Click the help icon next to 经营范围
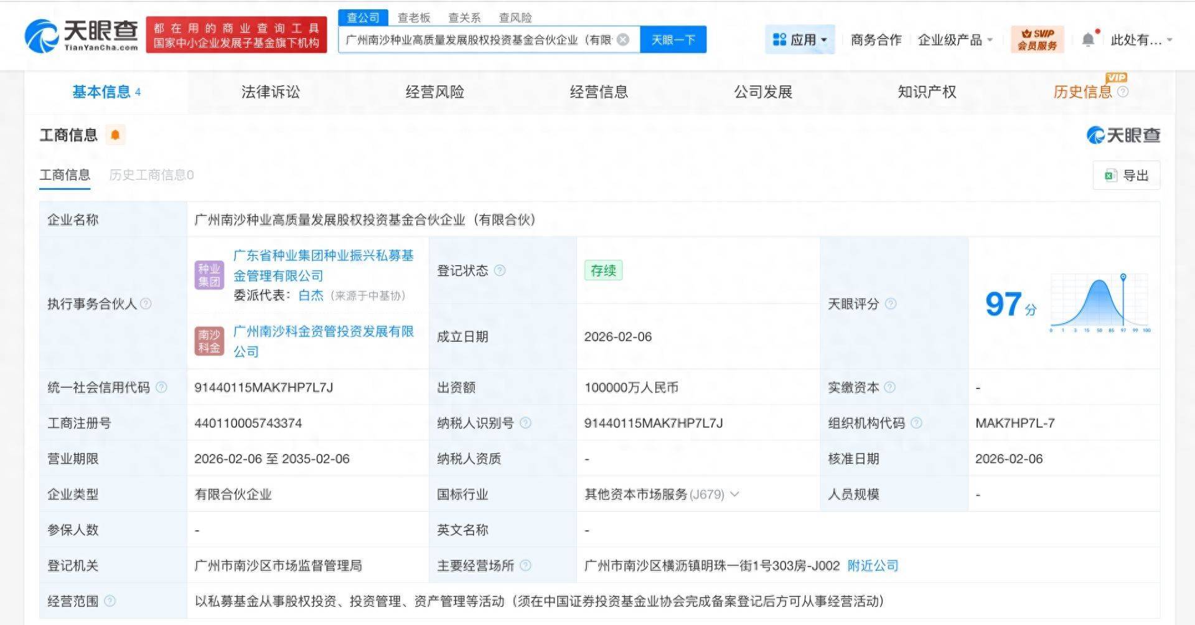The image size is (1195, 625). point(110,601)
